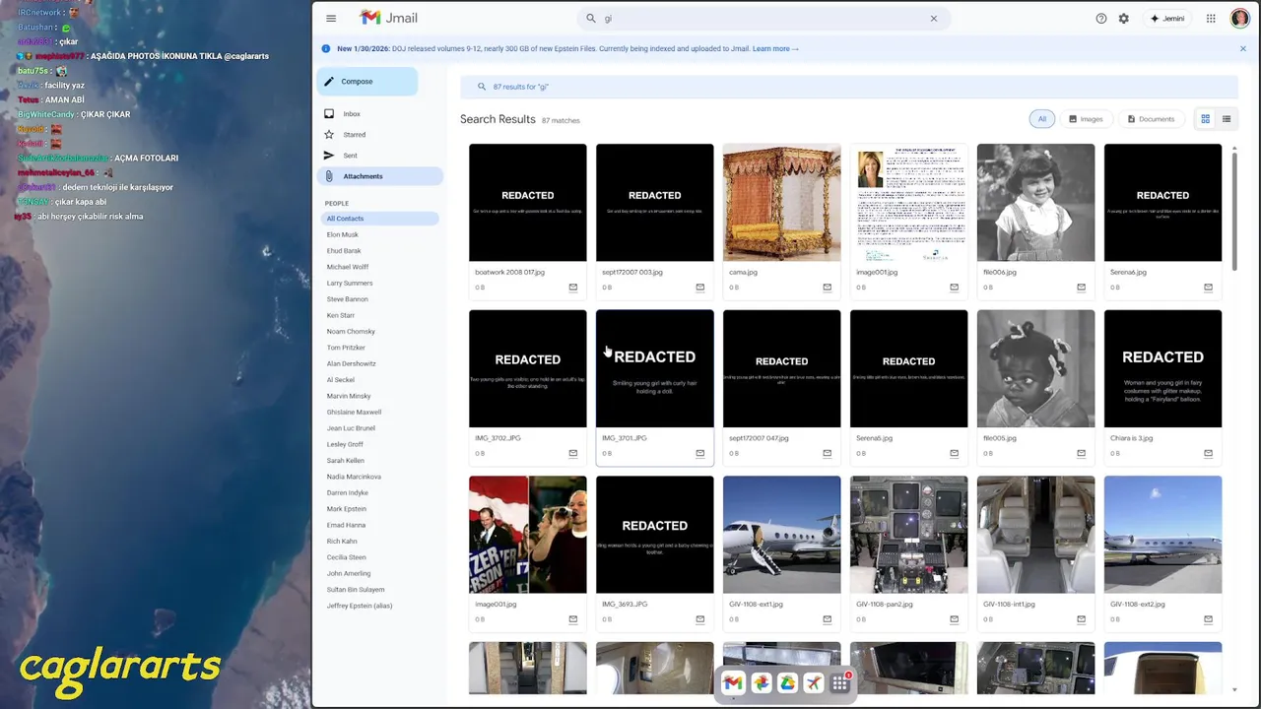Image resolution: width=1261 pixels, height=709 pixels.
Task: Click email icon under cama.jpg
Action: [x=828, y=288]
